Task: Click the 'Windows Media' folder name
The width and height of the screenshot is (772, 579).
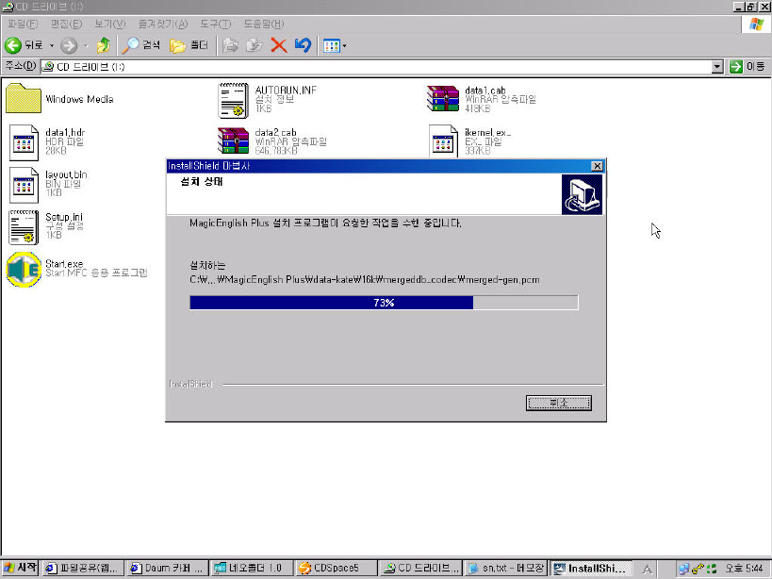Action: pos(79,99)
